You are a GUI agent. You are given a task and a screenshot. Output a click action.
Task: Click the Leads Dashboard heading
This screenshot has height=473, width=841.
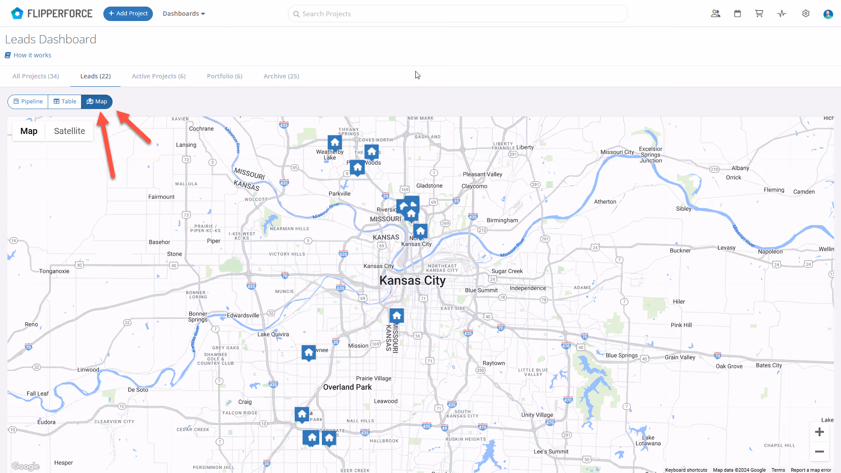[x=51, y=39]
